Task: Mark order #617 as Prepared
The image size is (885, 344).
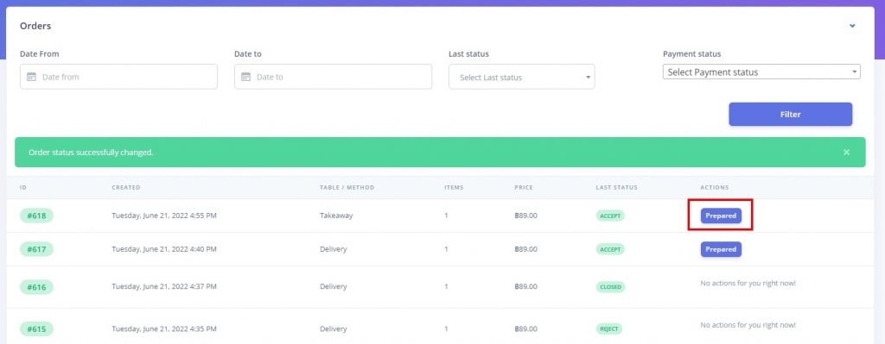Action: click(721, 249)
